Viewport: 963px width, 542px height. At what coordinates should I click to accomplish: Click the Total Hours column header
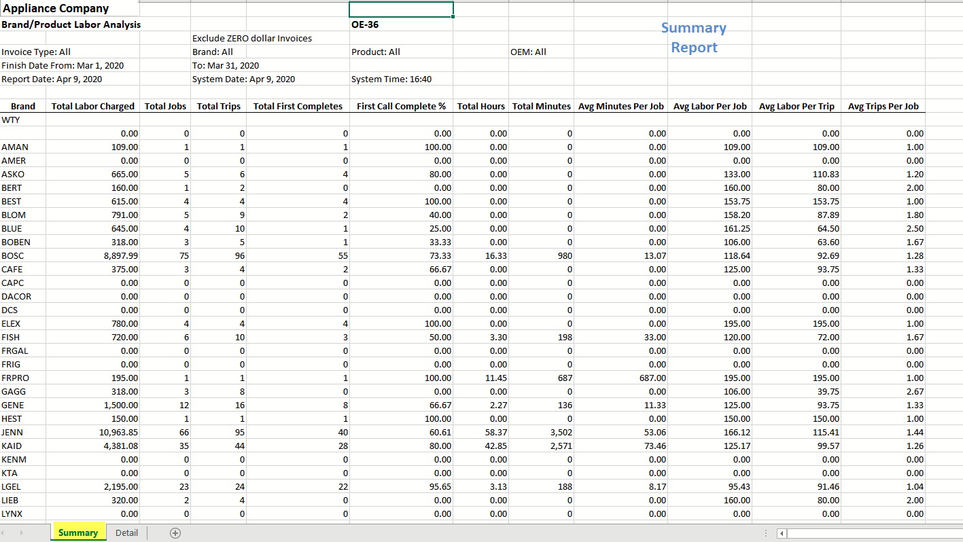pos(481,106)
